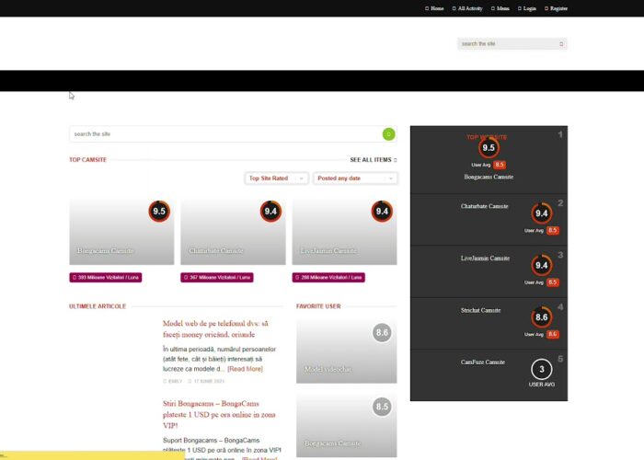Image resolution: width=644 pixels, height=460 pixels.
Task: Open article Model web de pe telefonul dvs
Action: click(215, 329)
